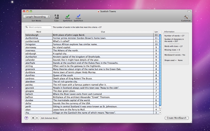Image resolution: width=210 pixels, height=131 pixels.
Task: Click the scrollbar down arrow
Action: (x=160, y=113)
